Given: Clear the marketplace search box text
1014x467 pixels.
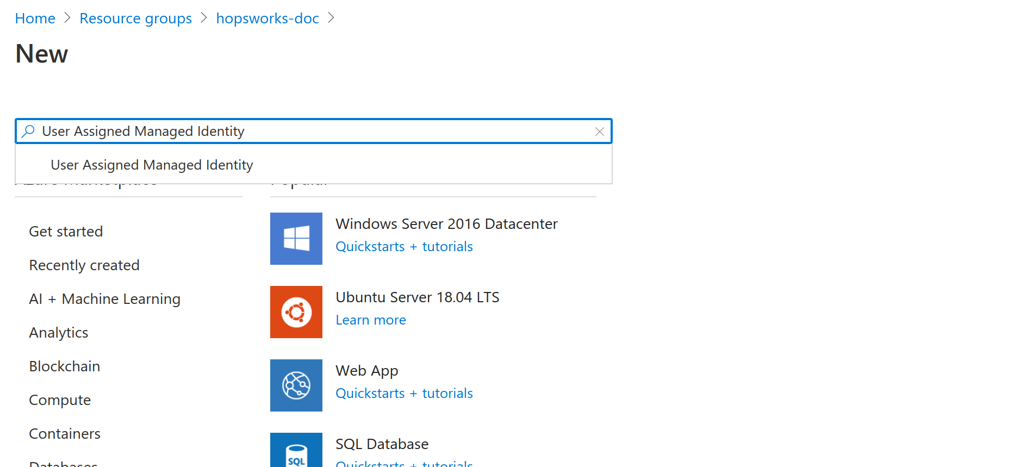Looking at the screenshot, I should 599,132.
